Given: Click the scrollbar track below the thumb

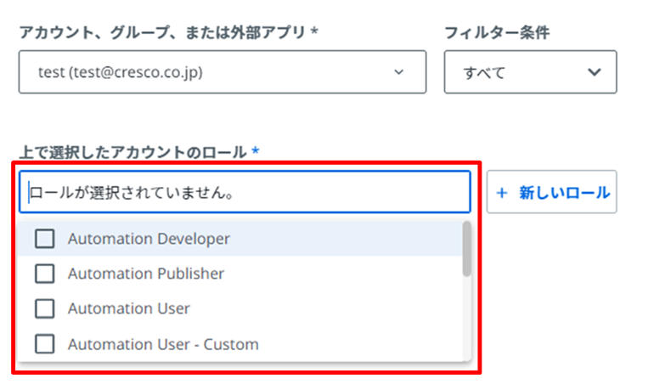Looking at the screenshot, I should [x=466, y=319].
